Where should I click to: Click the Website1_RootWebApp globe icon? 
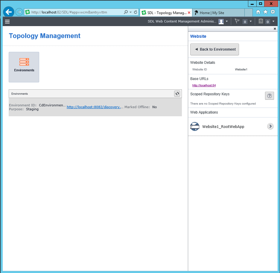pyautogui.click(x=195, y=126)
